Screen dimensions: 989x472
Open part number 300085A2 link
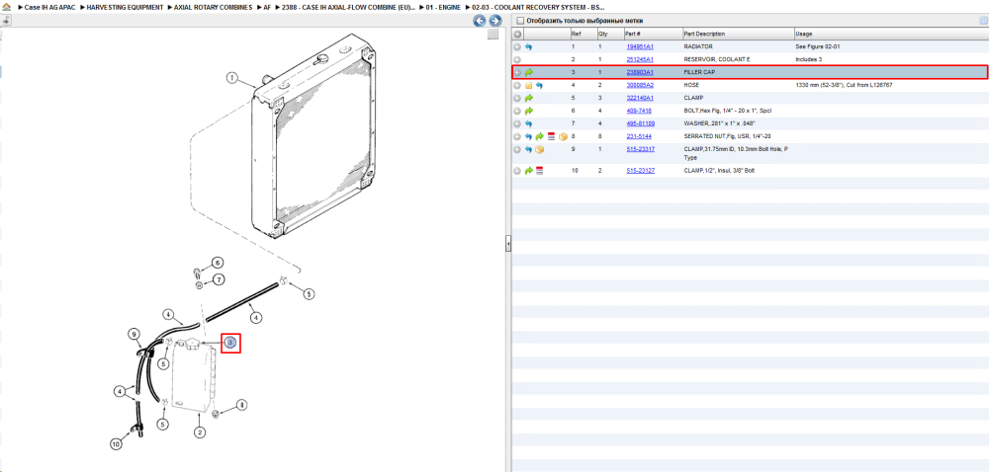[640, 85]
